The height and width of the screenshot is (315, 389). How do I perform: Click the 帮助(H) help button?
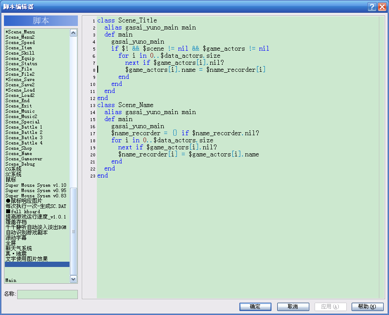tap(367, 307)
